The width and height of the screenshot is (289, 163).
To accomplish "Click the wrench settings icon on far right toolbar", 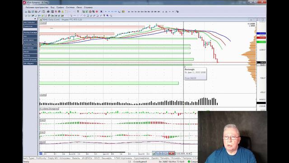I will point(177,12).
